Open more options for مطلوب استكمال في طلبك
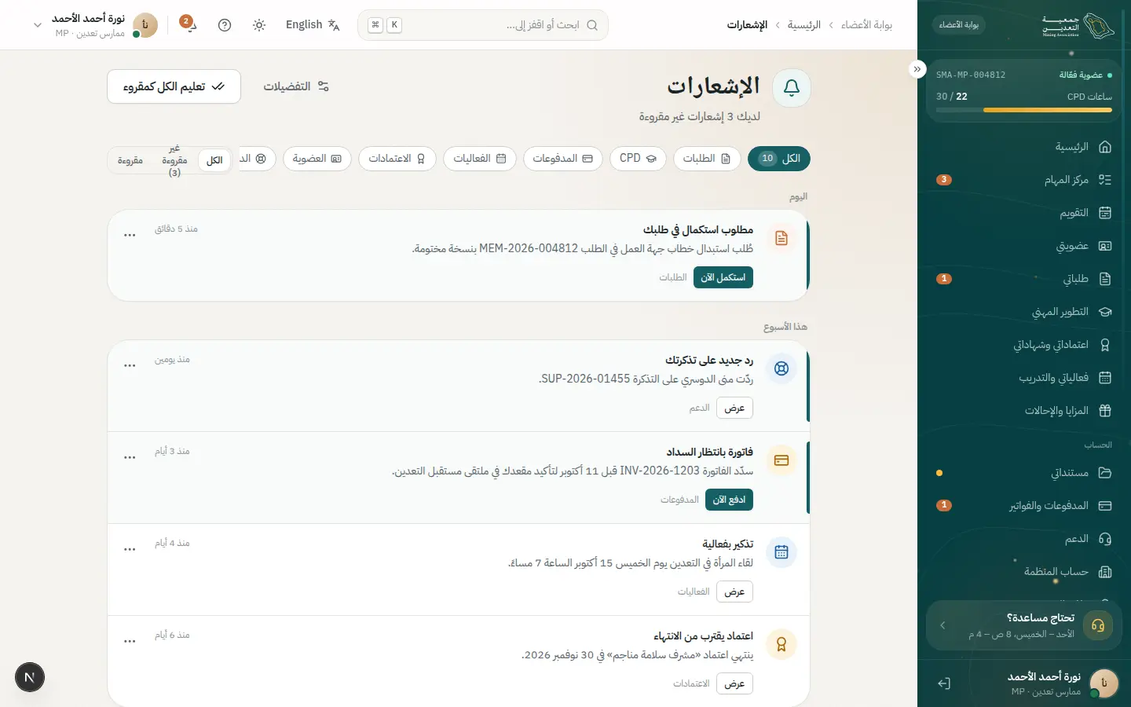 [130, 235]
